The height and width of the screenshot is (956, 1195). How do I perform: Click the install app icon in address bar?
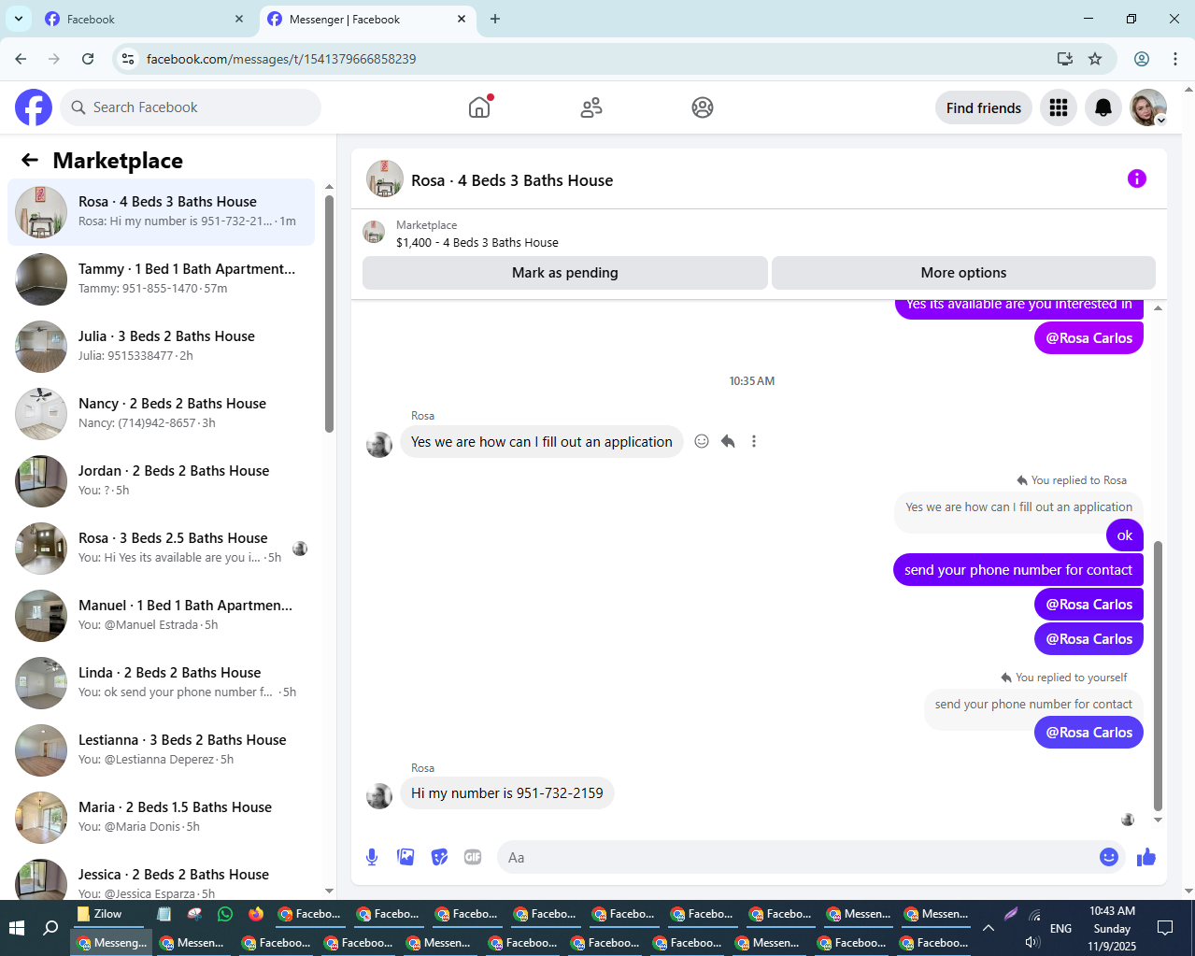[x=1064, y=59]
